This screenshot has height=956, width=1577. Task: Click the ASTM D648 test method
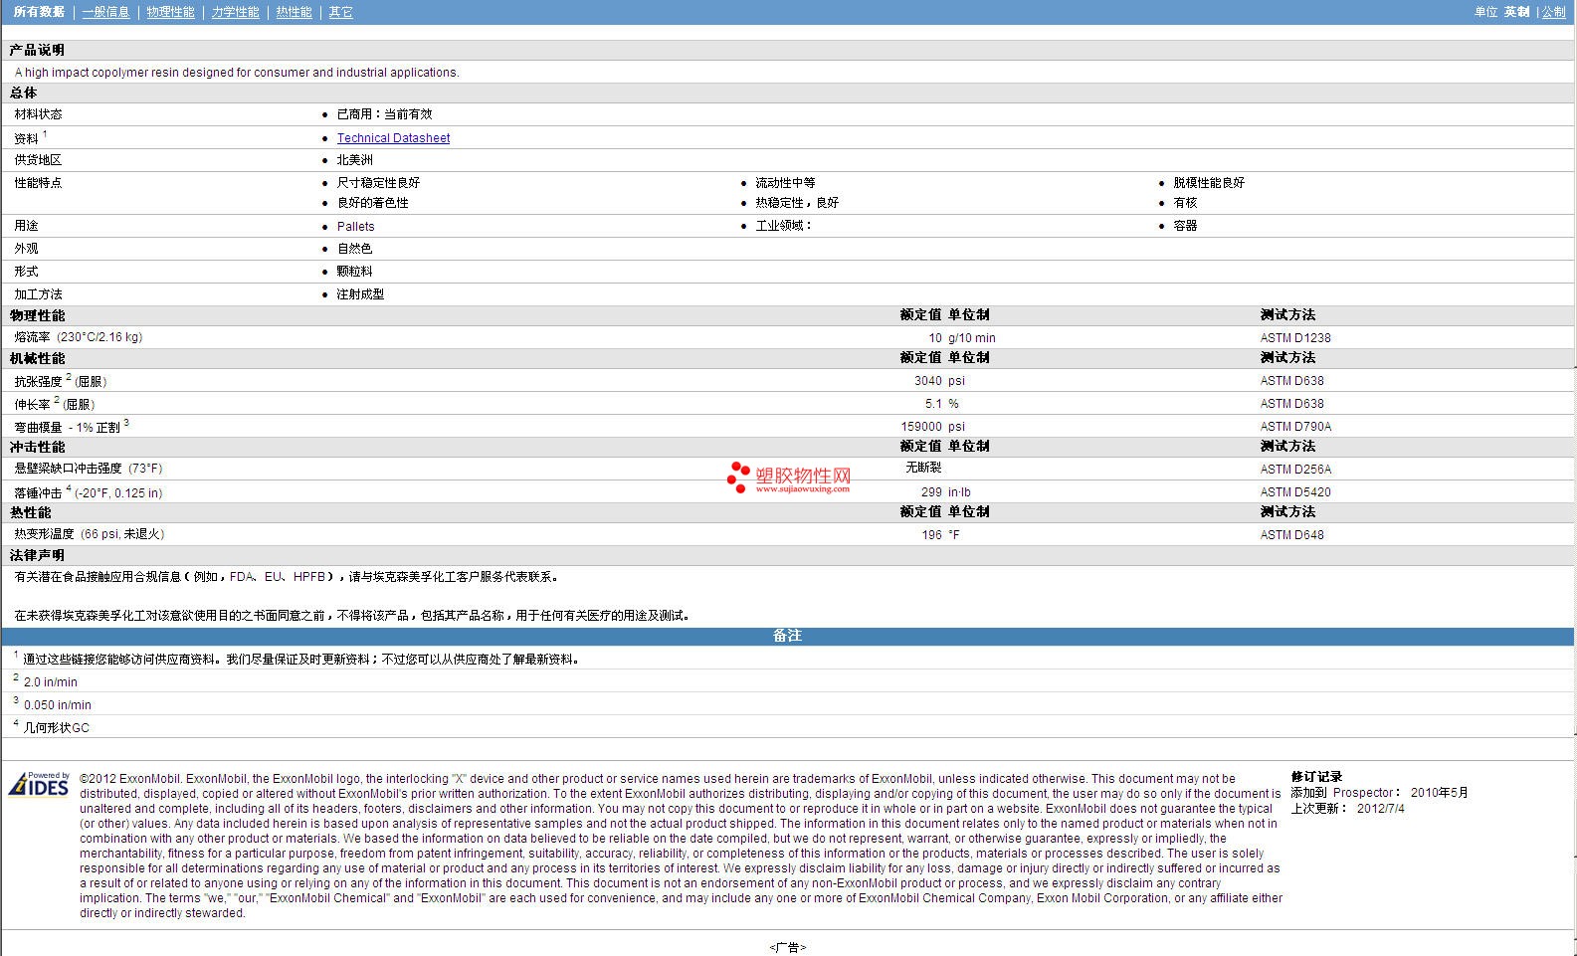1291,535
